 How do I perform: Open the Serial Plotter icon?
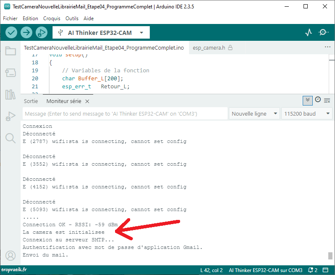coord(309,32)
